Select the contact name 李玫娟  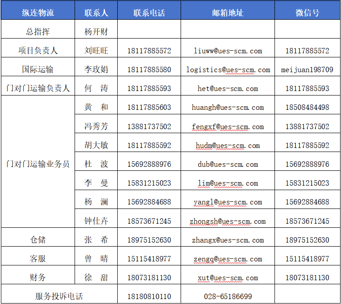point(96,69)
